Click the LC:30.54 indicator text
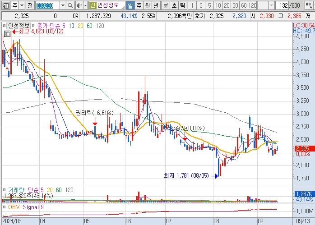 click(304, 25)
